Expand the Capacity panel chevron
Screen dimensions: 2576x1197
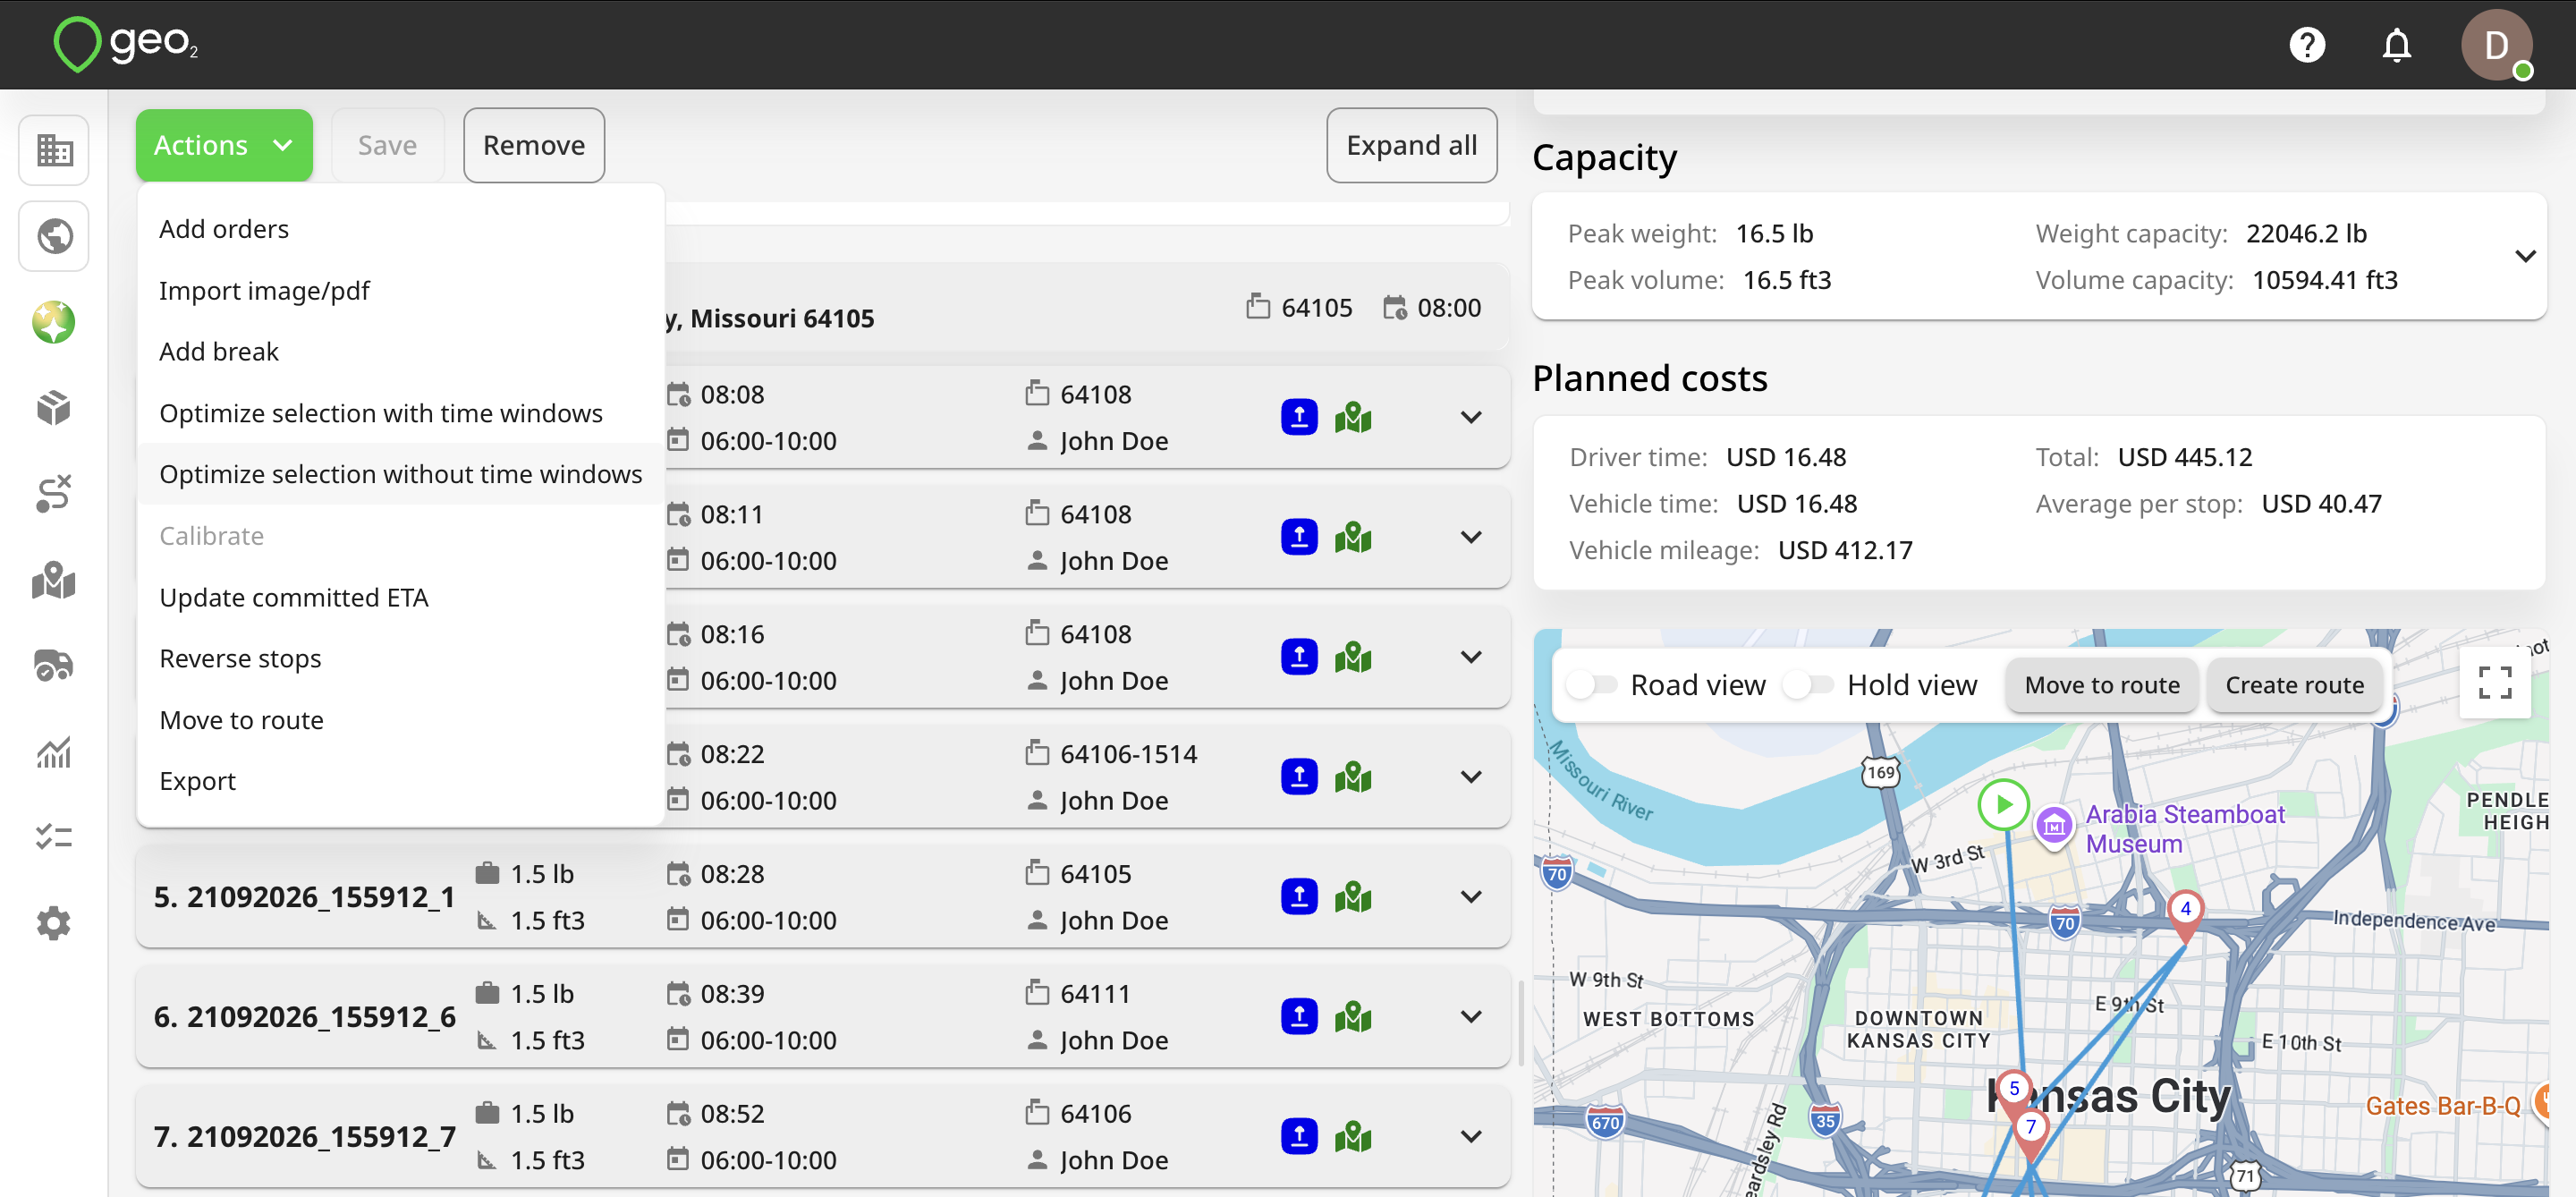(x=2525, y=256)
